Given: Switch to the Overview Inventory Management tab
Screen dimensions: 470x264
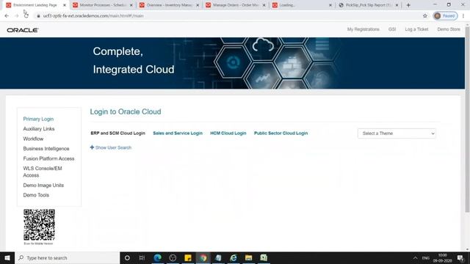Looking at the screenshot, I should pos(170,5).
